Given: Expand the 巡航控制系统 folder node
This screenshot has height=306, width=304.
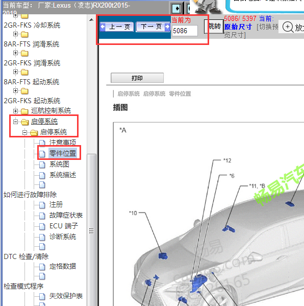Looking at the screenshot, I should tap(15, 111).
